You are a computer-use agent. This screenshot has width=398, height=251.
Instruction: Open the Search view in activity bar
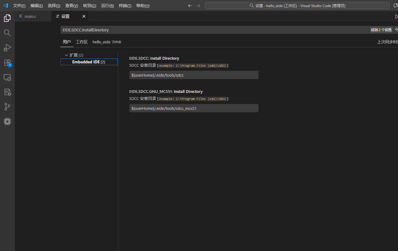click(x=7, y=33)
